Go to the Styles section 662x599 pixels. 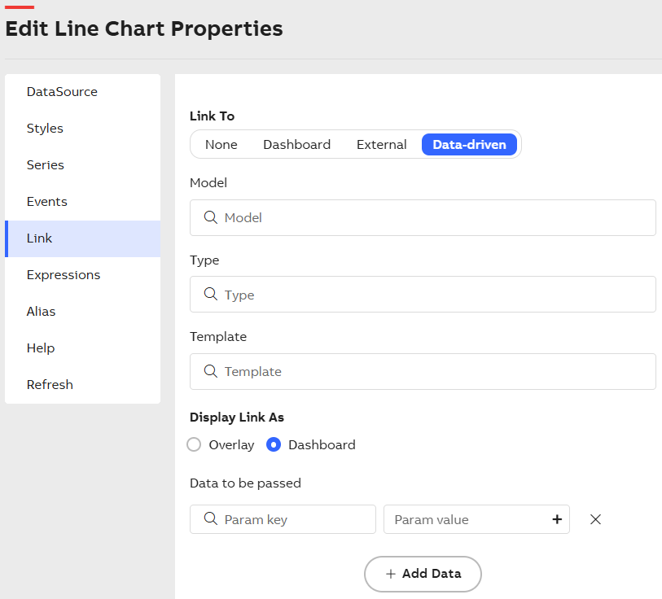pyautogui.click(x=45, y=129)
